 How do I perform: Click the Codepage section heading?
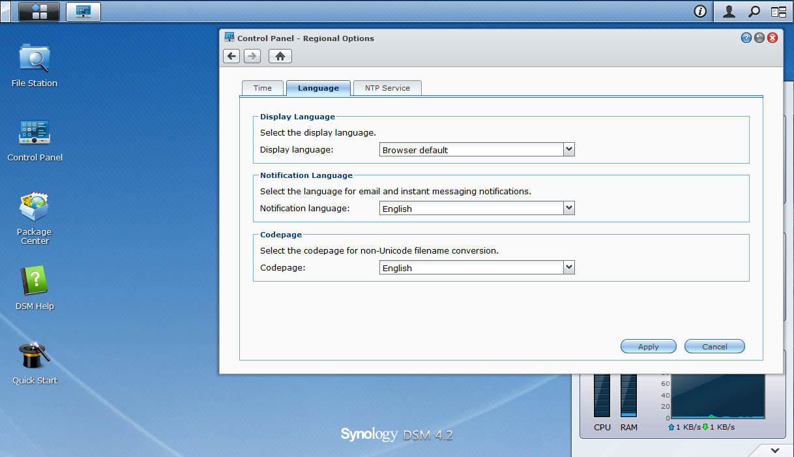281,234
